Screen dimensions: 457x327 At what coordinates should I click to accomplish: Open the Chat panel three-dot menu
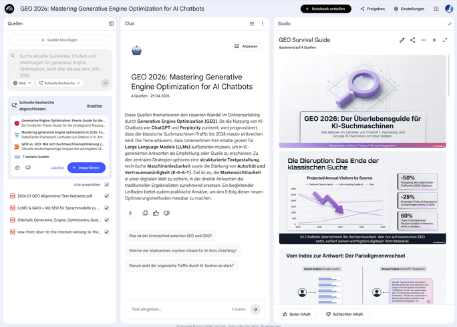[x=263, y=23]
